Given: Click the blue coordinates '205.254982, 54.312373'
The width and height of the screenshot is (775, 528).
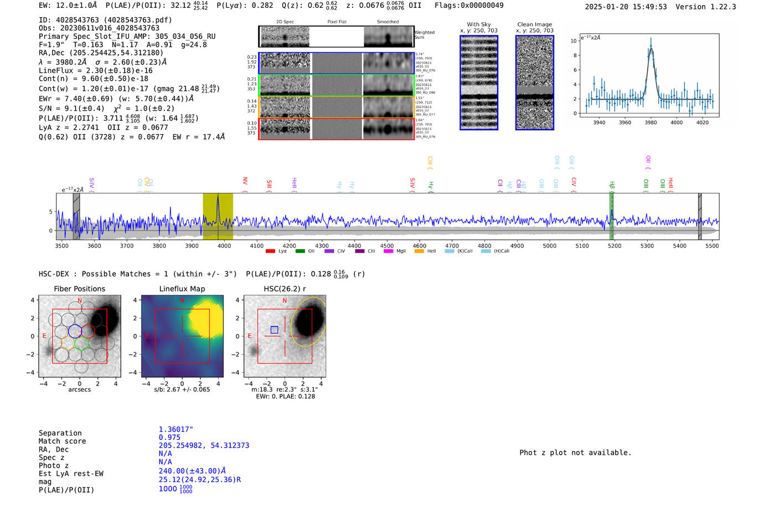Looking at the screenshot, I should pos(204,445).
